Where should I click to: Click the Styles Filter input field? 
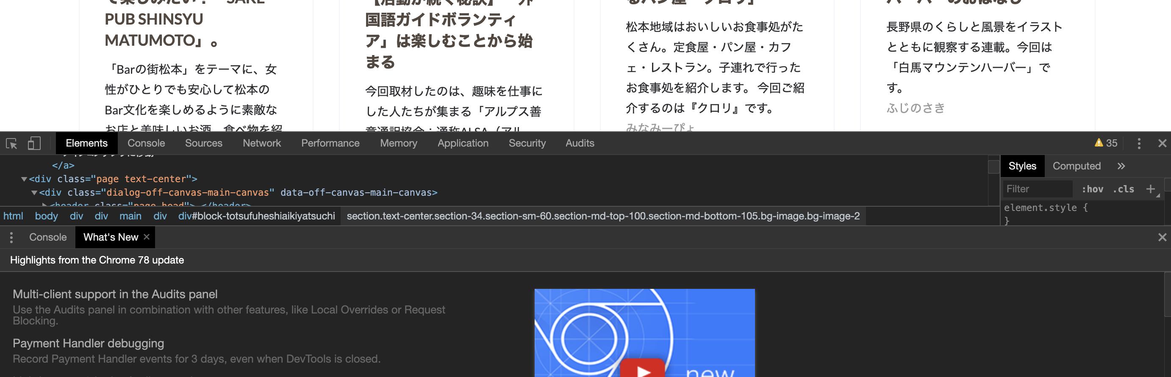click(x=1038, y=189)
